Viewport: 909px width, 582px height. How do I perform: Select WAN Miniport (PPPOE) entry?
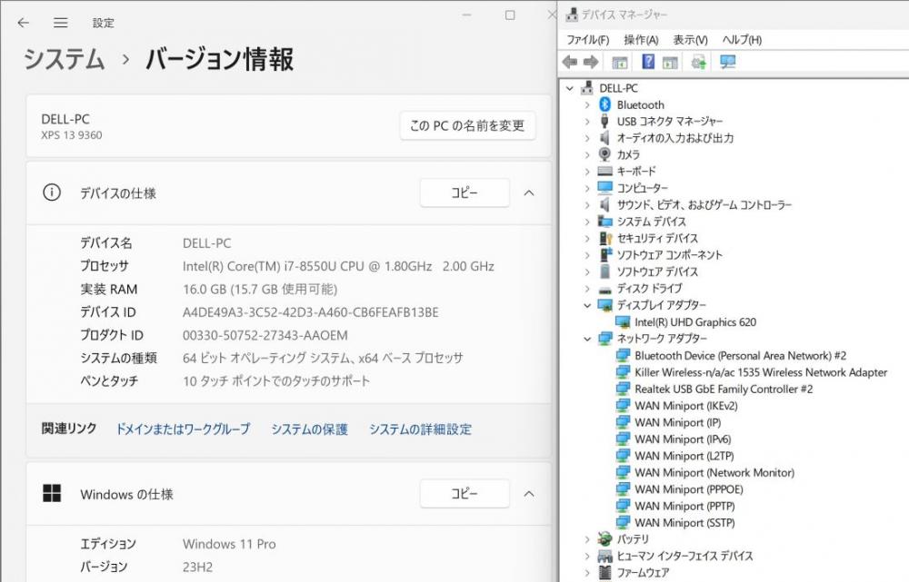[x=689, y=489]
